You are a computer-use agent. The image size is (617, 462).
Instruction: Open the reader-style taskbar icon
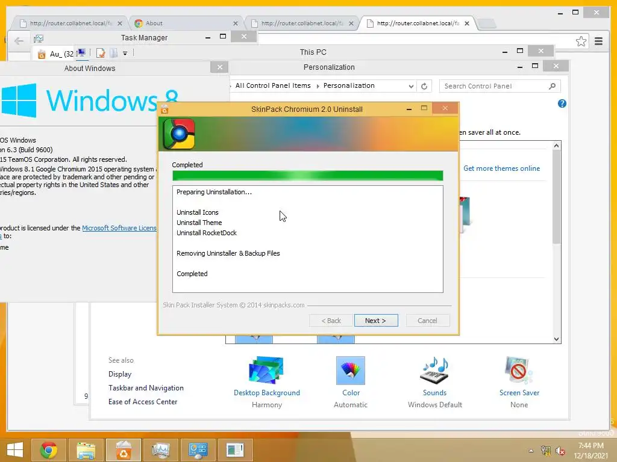coord(236,450)
